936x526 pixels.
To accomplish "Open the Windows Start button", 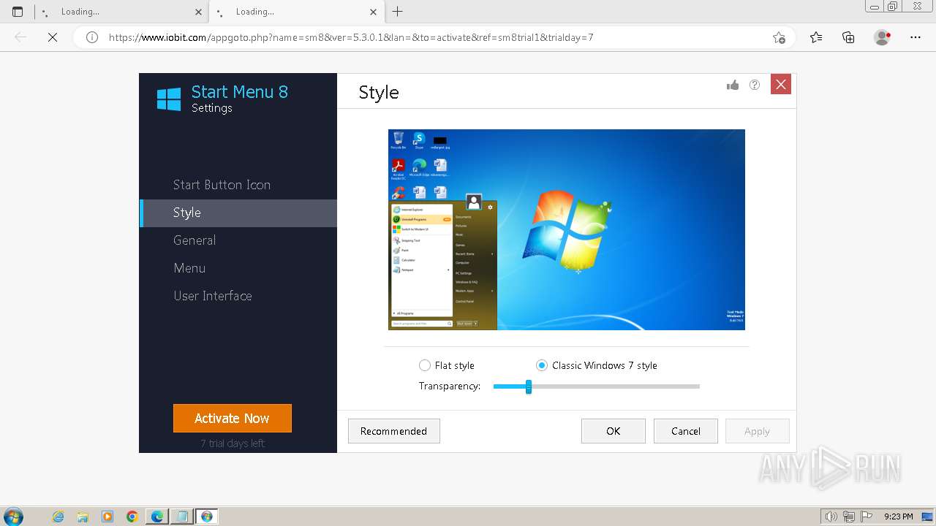I will click(x=12, y=517).
